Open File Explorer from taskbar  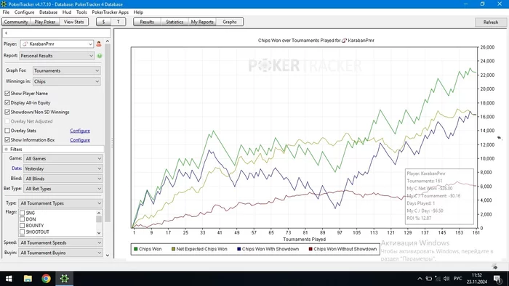click(28, 279)
